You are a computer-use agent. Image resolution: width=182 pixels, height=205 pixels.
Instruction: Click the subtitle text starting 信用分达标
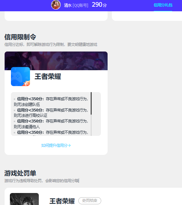click(51, 44)
